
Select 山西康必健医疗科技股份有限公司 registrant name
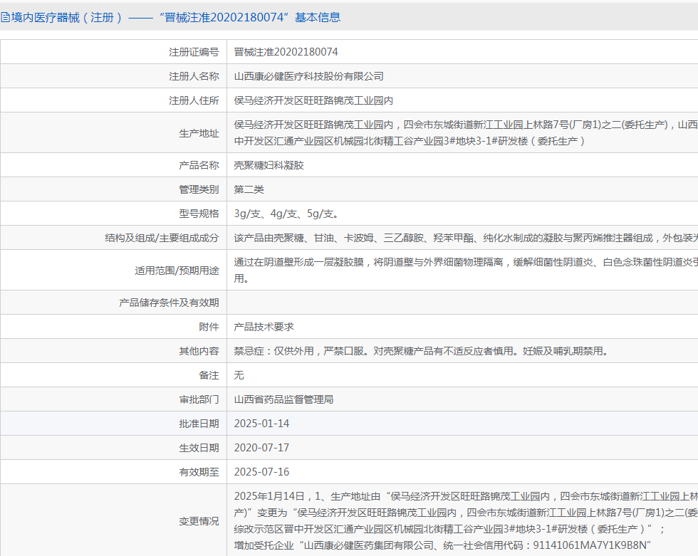tap(309, 76)
